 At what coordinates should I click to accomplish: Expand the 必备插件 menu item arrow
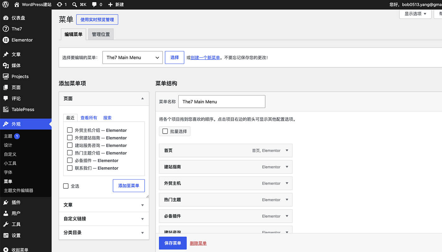coord(287,216)
